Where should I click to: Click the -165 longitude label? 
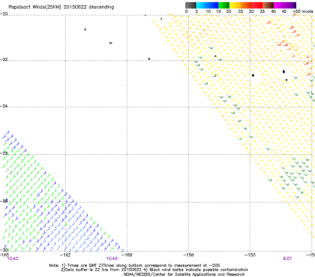[4, 255]
